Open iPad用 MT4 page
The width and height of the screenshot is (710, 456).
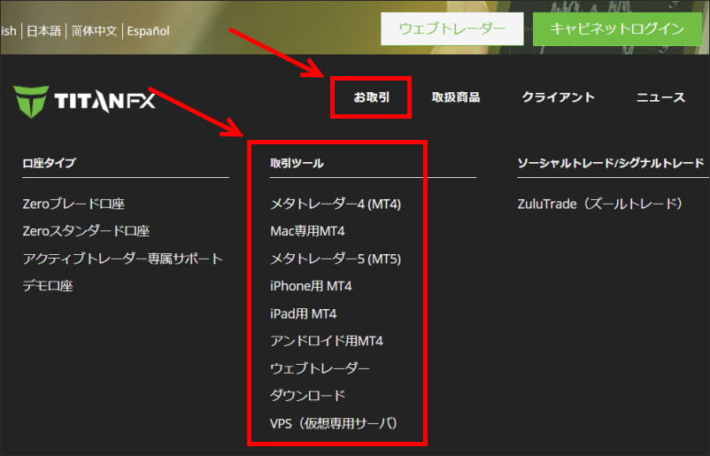click(304, 313)
